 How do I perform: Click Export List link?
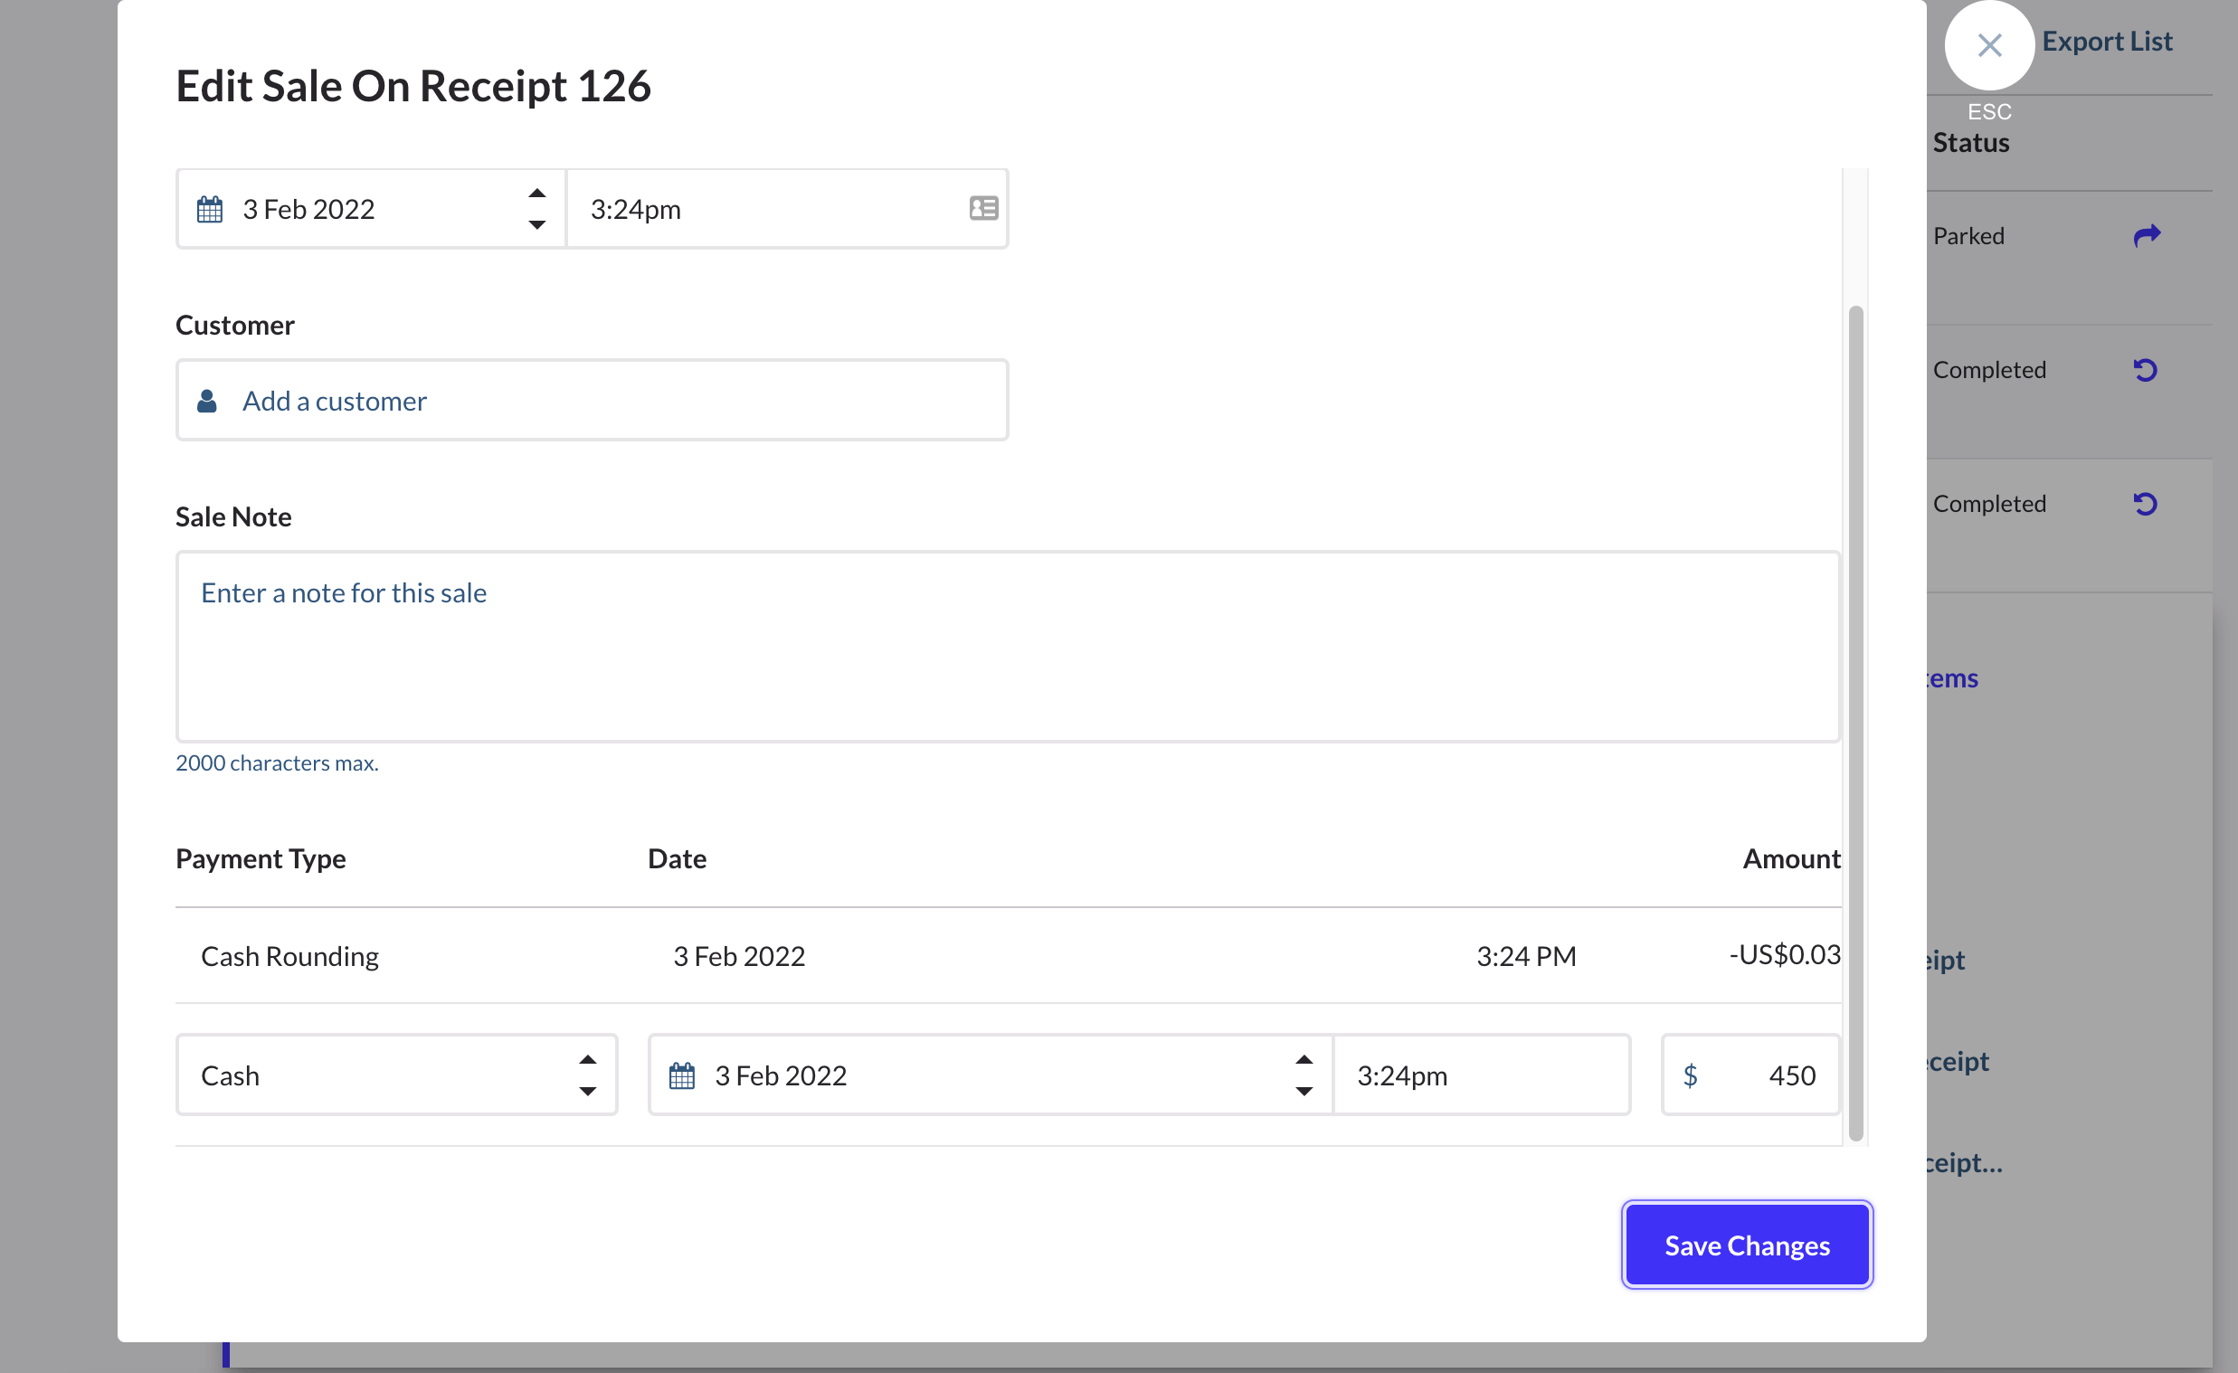[x=2106, y=41]
